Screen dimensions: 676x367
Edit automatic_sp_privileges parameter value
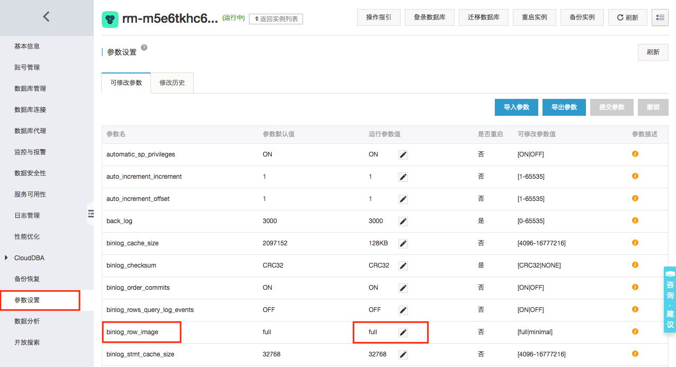(x=403, y=154)
